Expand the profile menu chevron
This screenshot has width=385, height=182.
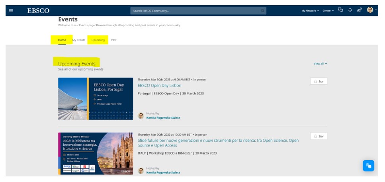pos(376,10)
